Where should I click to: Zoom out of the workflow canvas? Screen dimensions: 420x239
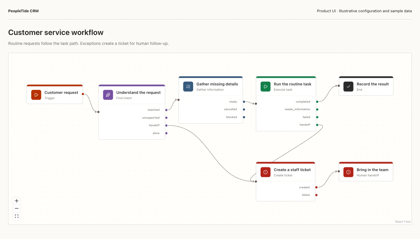(17, 208)
